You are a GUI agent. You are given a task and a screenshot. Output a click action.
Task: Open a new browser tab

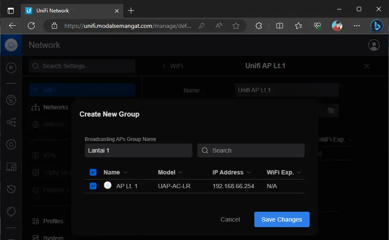coord(131,11)
